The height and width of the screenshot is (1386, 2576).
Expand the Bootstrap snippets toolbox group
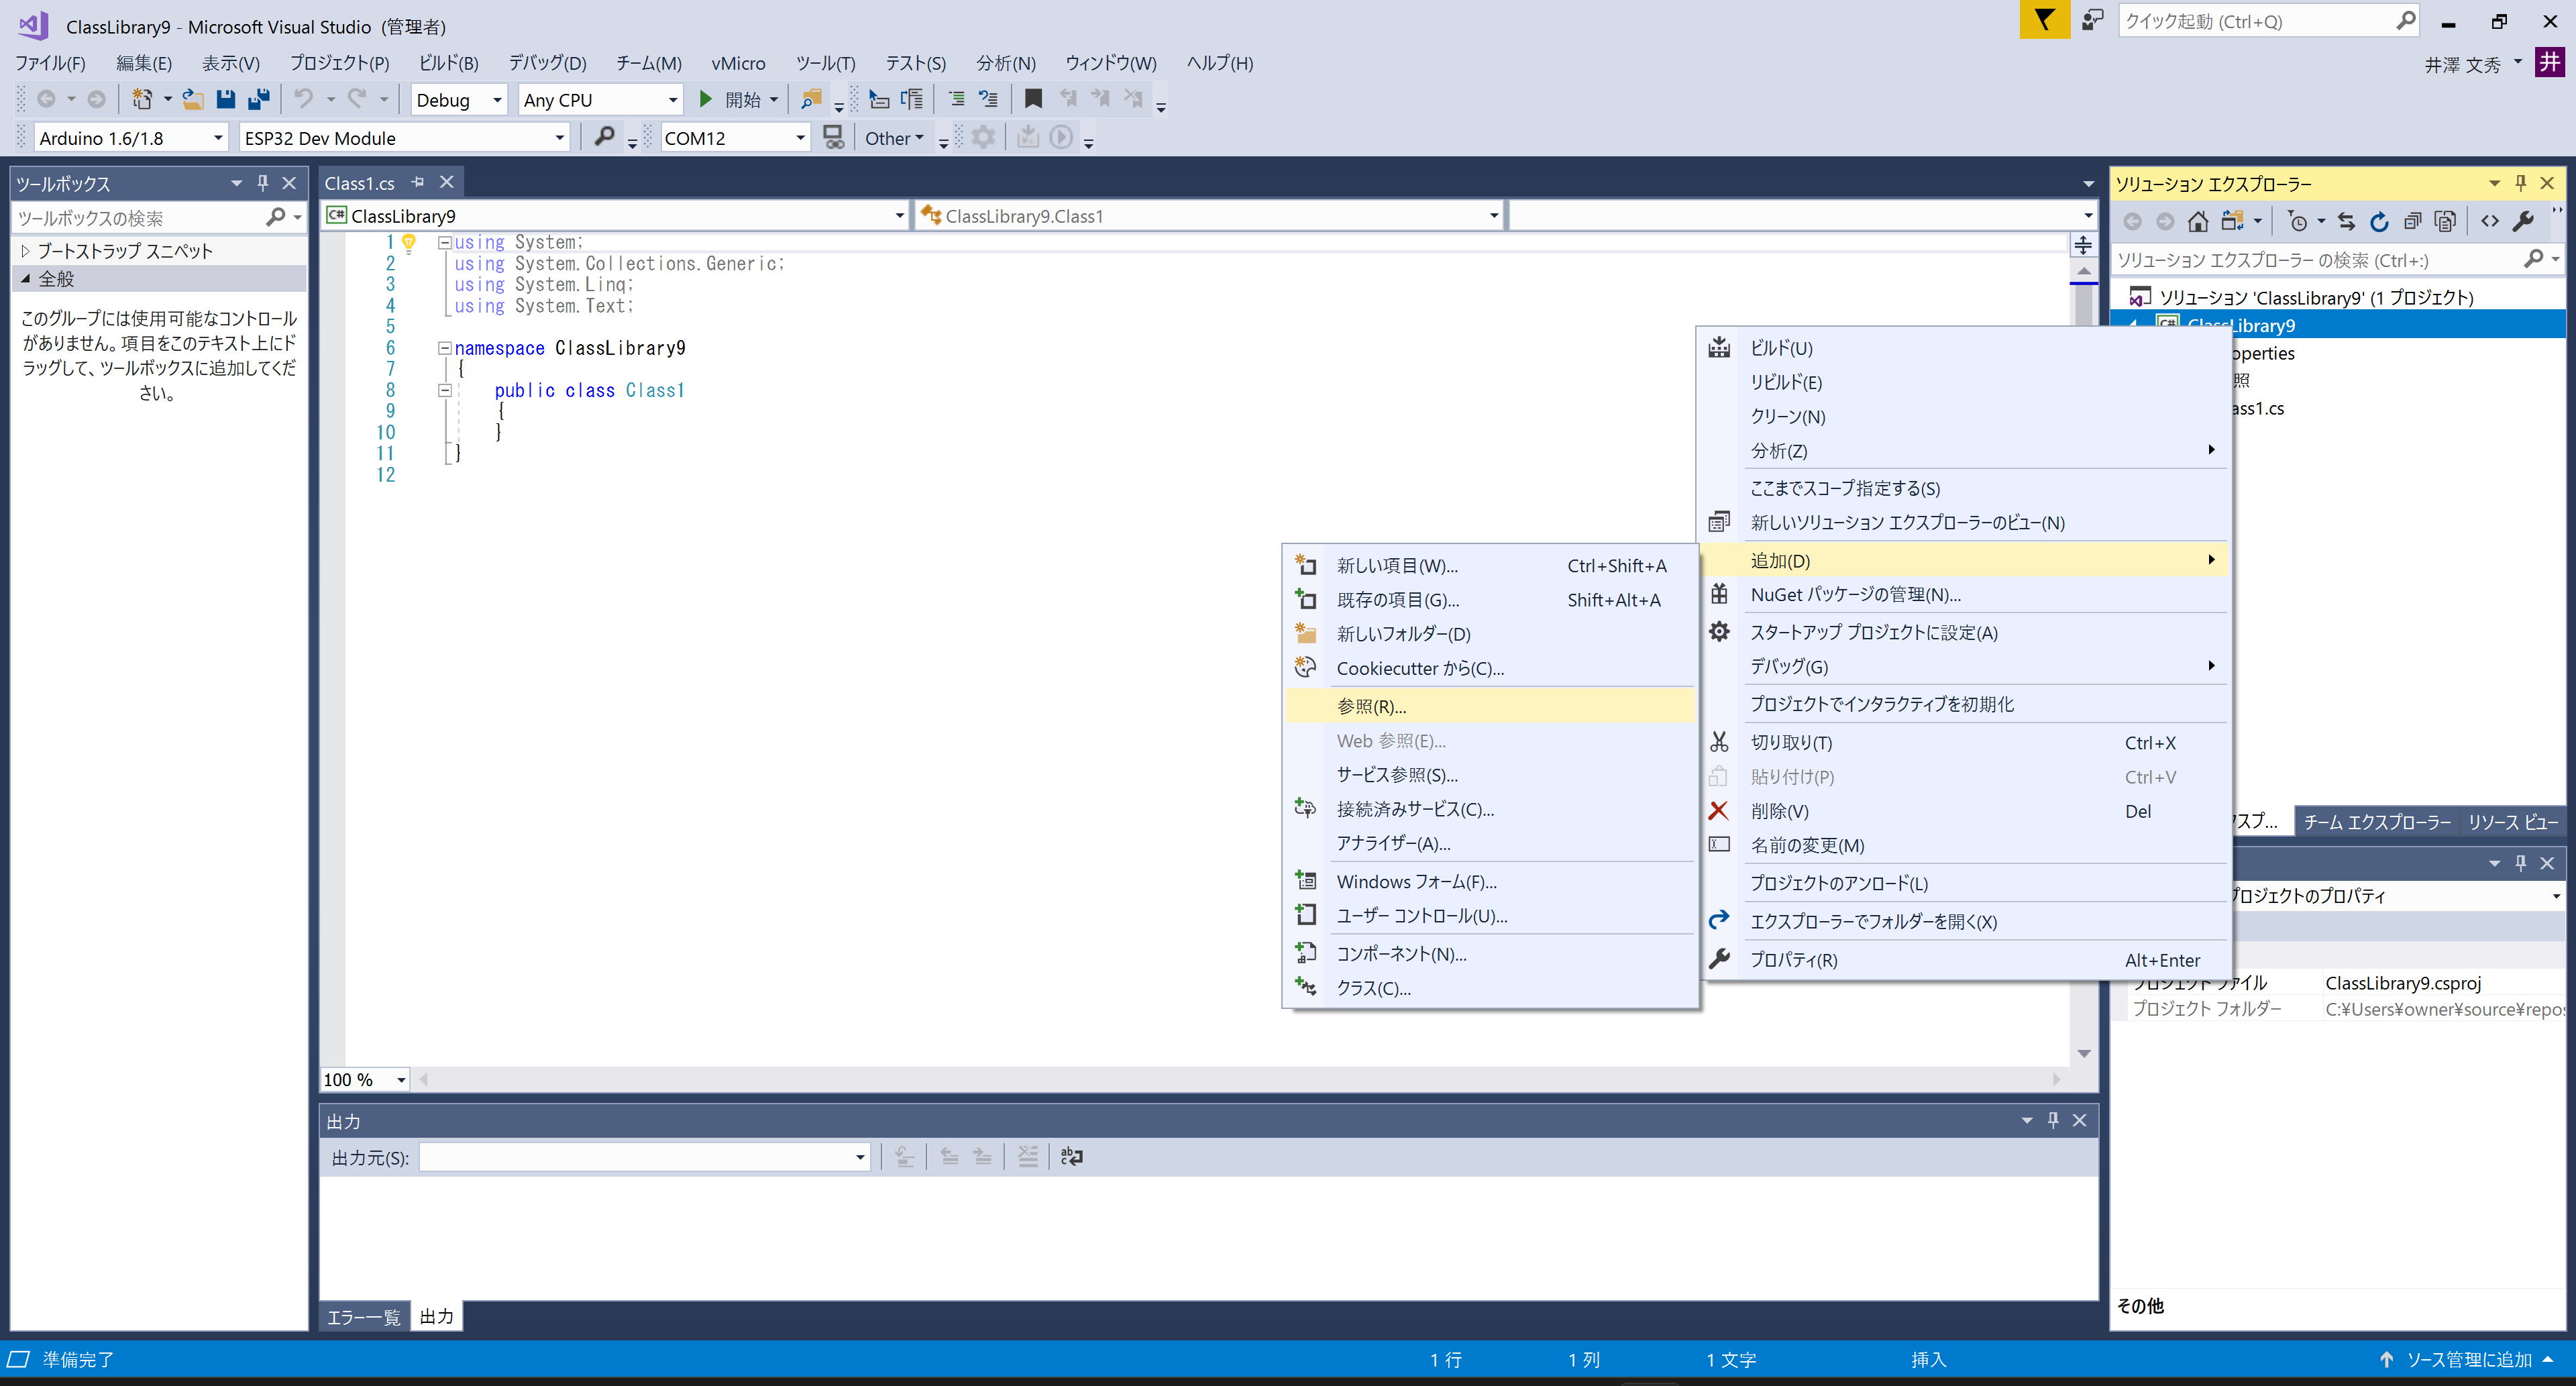click(26, 251)
